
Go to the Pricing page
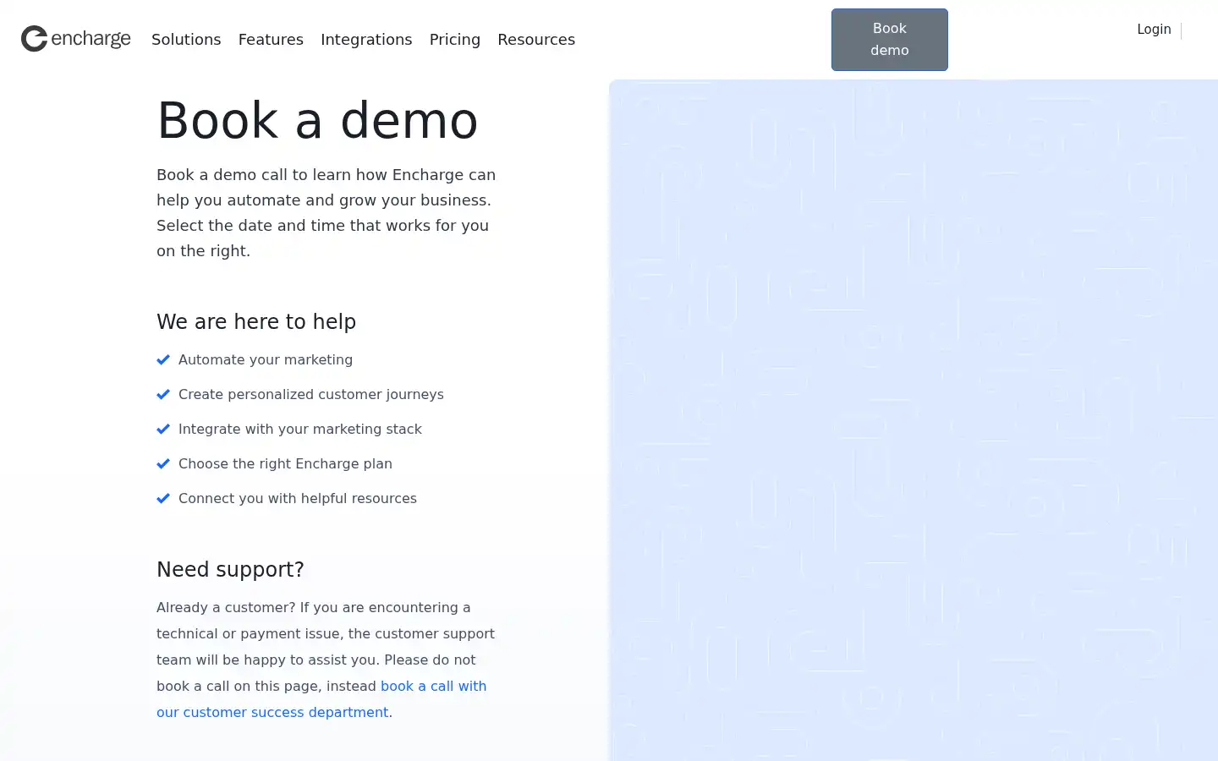(x=455, y=40)
